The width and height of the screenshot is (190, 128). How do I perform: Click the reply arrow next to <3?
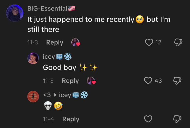(55, 95)
